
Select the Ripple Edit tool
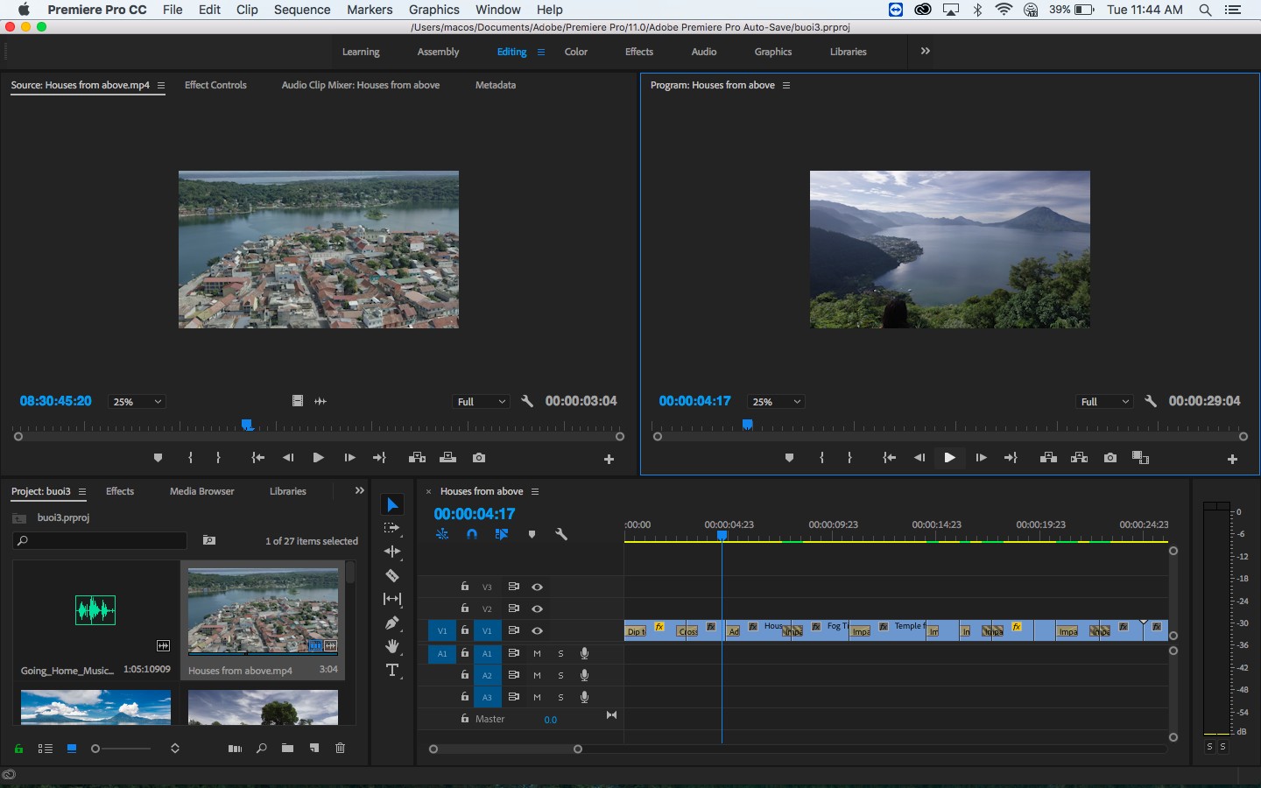(392, 552)
